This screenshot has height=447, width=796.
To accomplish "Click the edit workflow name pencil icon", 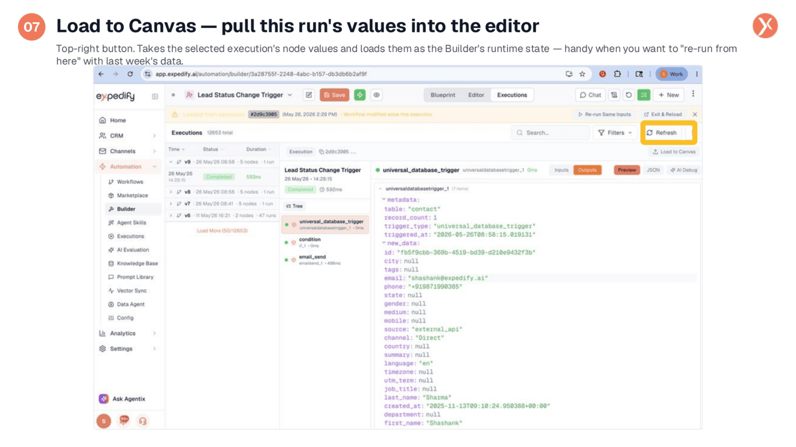I will coord(309,95).
